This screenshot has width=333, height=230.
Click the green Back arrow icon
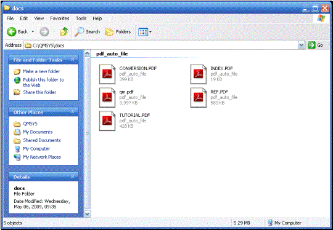click(x=12, y=32)
